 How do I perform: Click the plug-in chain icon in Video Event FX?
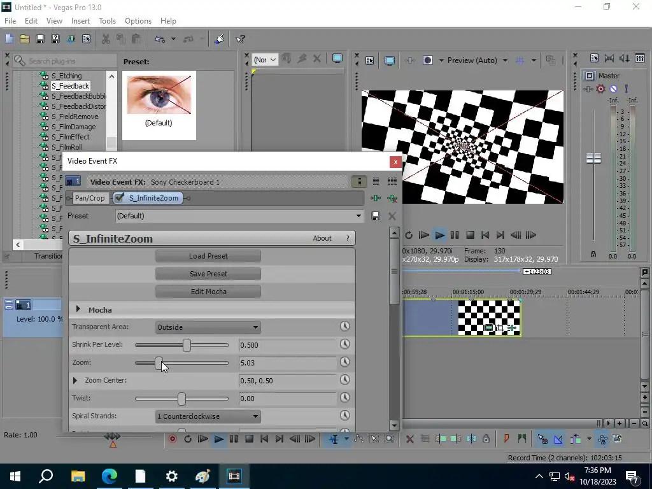click(x=376, y=199)
